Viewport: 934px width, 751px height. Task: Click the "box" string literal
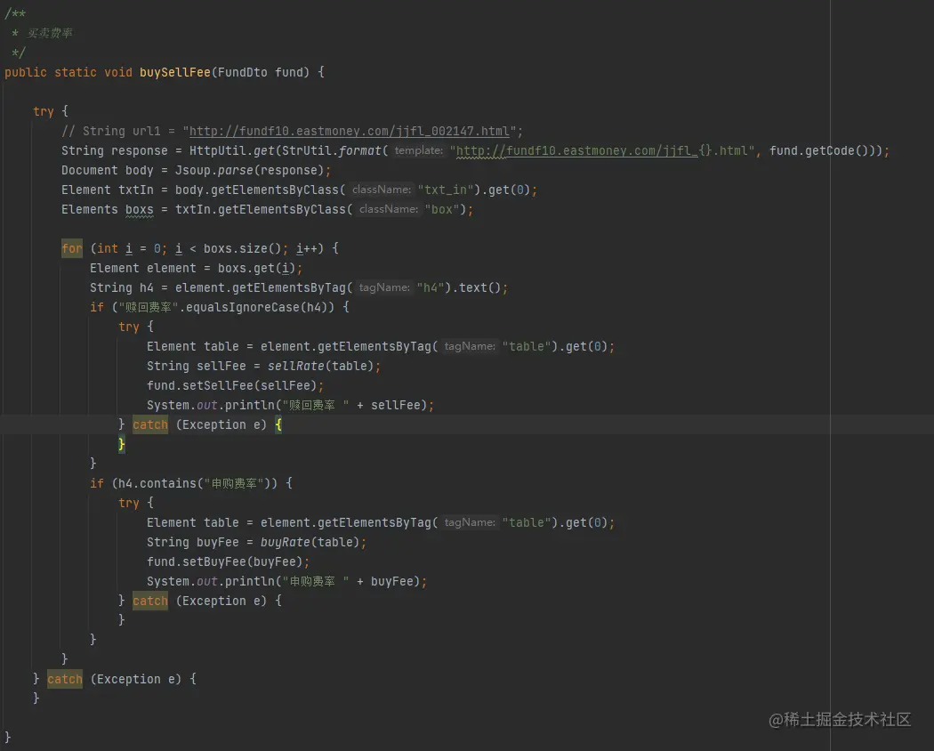coord(442,210)
